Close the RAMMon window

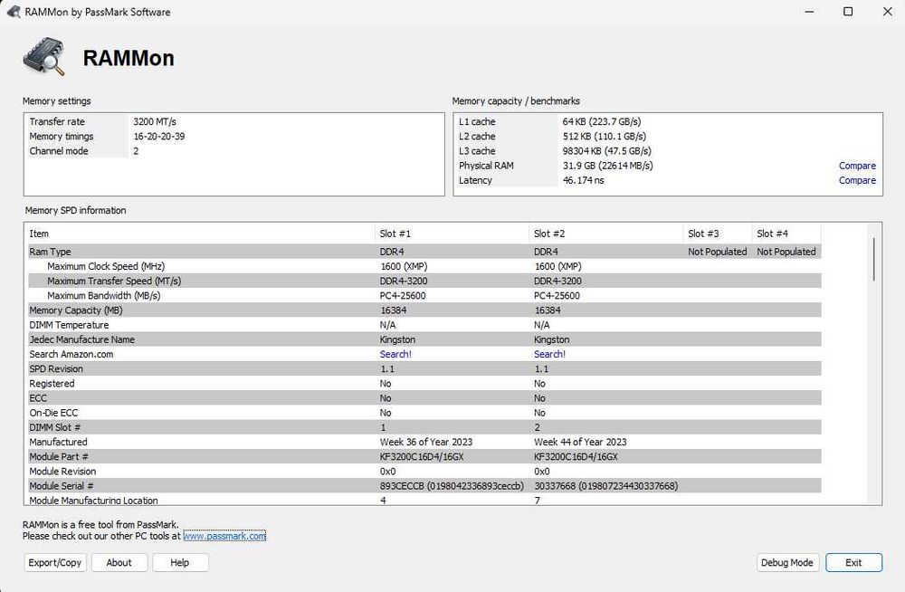(887, 12)
